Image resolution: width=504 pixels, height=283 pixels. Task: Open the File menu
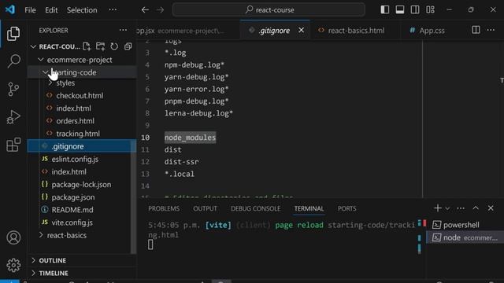[x=30, y=10]
